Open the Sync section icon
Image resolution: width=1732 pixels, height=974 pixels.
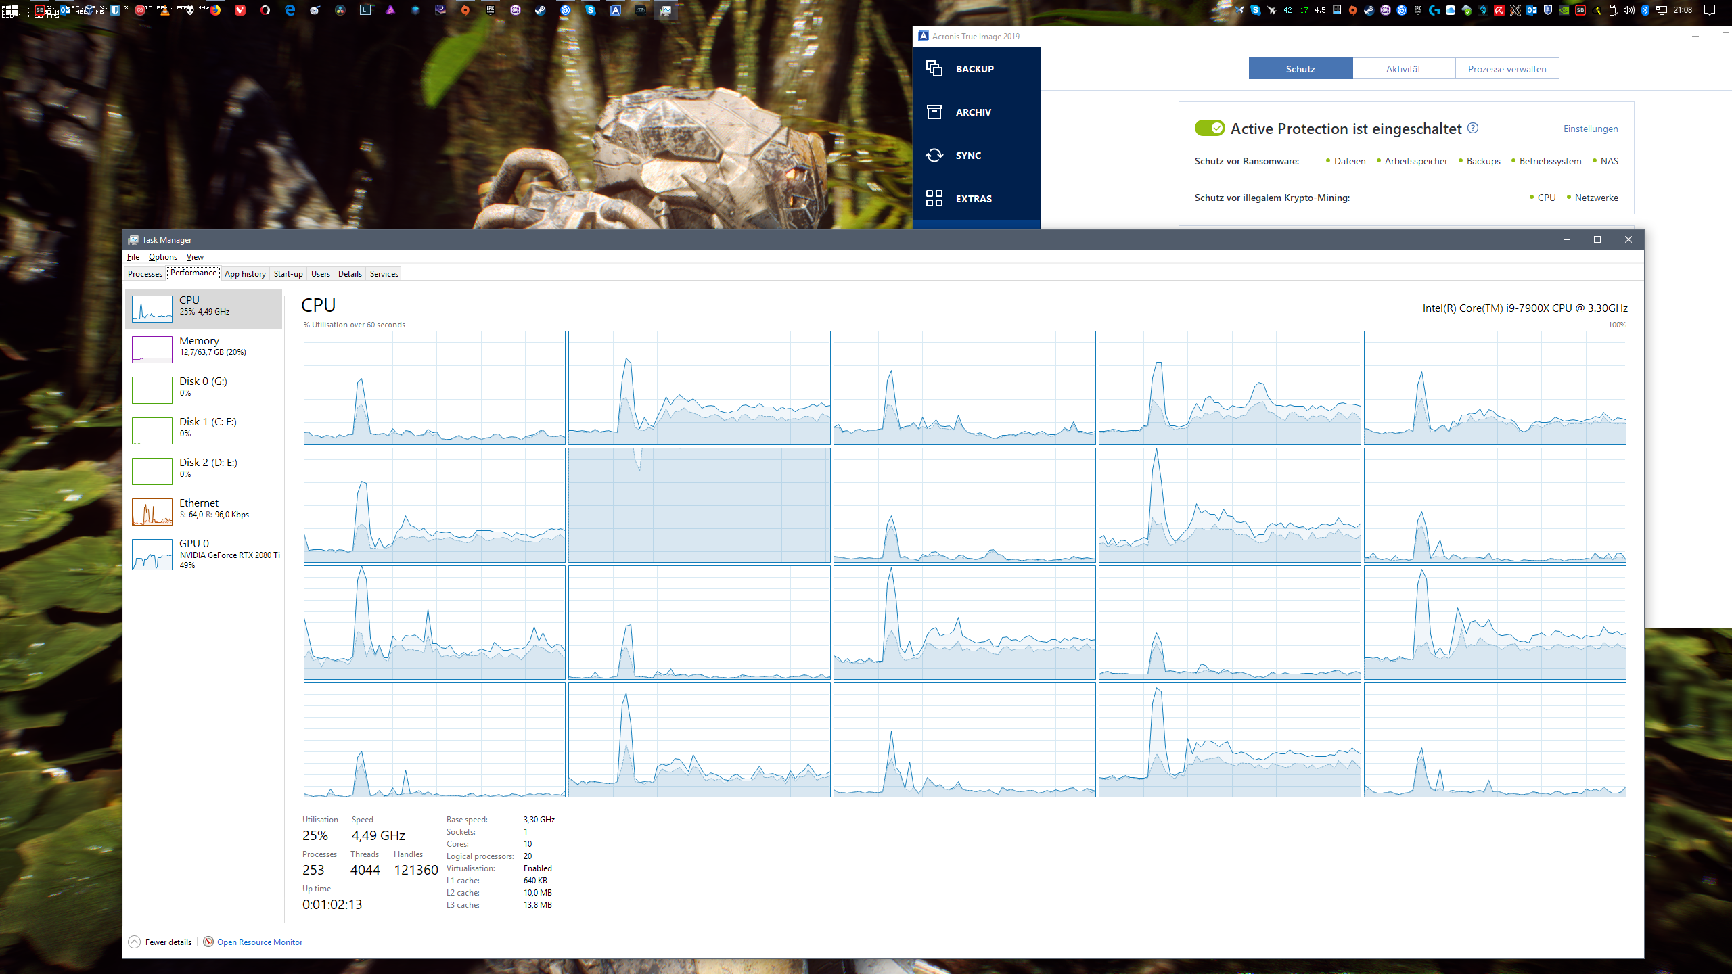pyautogui.click(x=934, y=156)
